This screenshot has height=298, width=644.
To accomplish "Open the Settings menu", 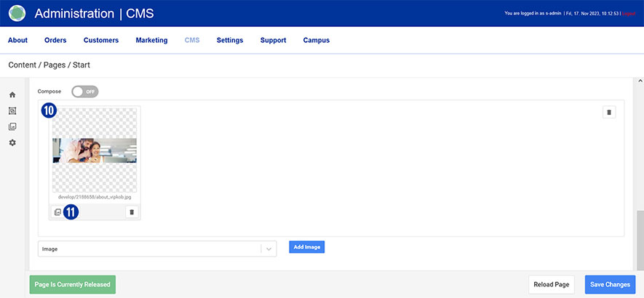I will click(x=229, y=41).
